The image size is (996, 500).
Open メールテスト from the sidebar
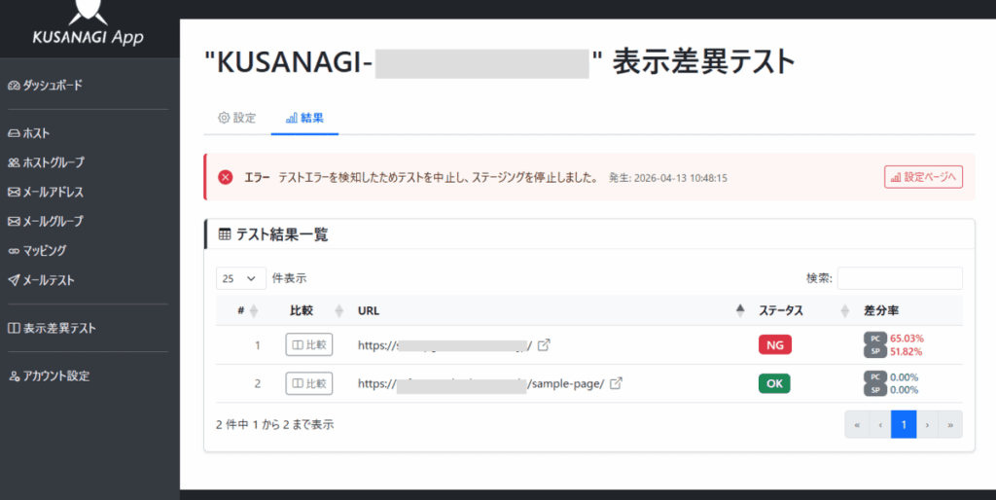tap(41, 280)
